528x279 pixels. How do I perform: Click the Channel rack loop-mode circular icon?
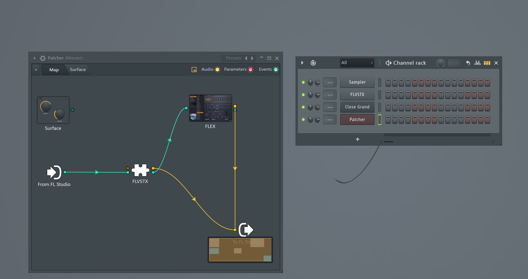click(x=313, y=63)
